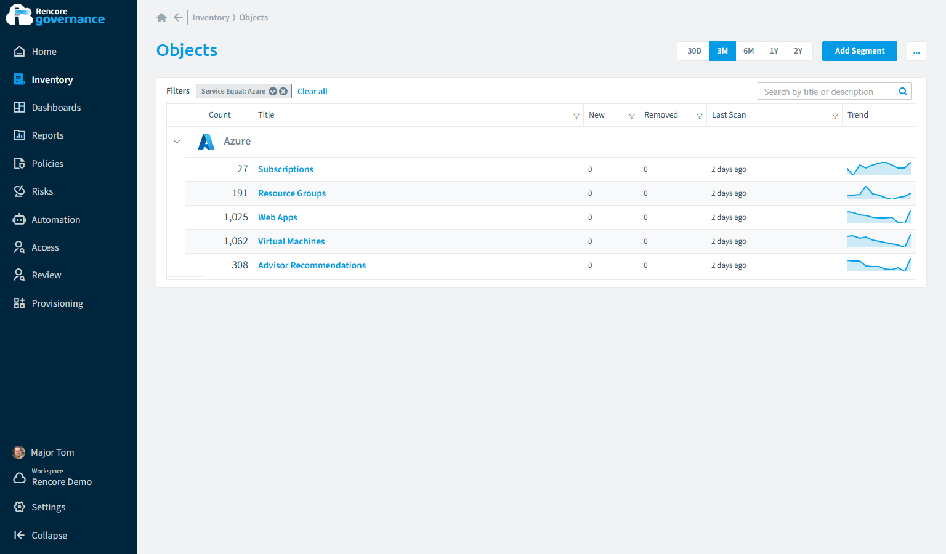This screenshot has width=946, height=554.
Task: Click the Advisor Recommendations trend sparkline
Action: tap(879, 264)
